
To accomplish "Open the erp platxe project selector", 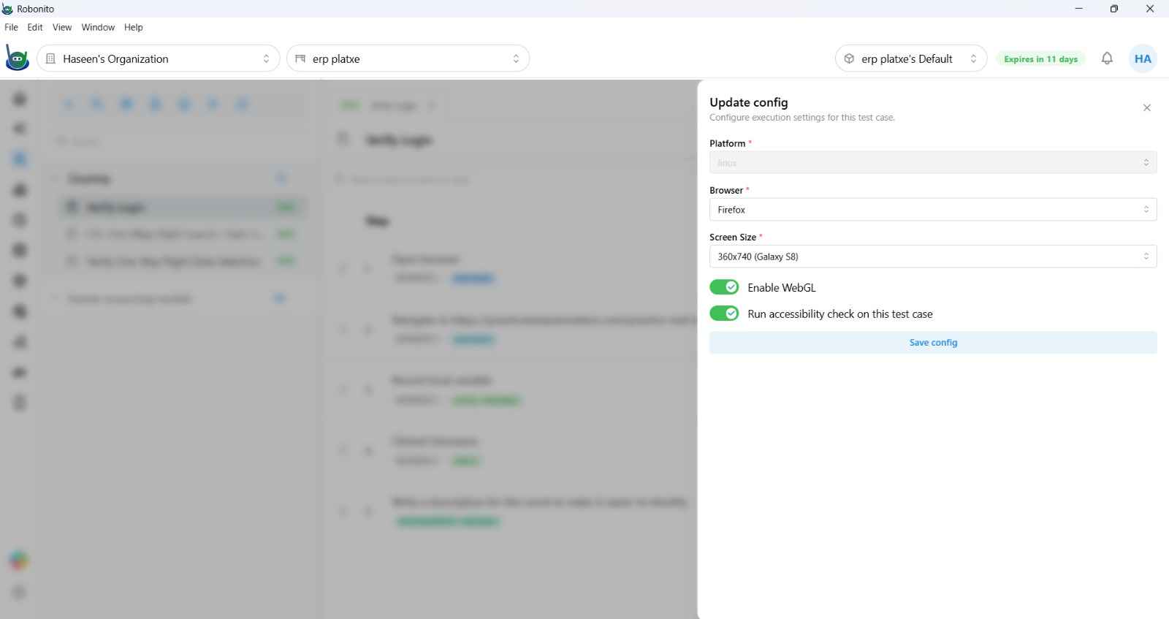I will pyautogui.click(x=408, y=58).
